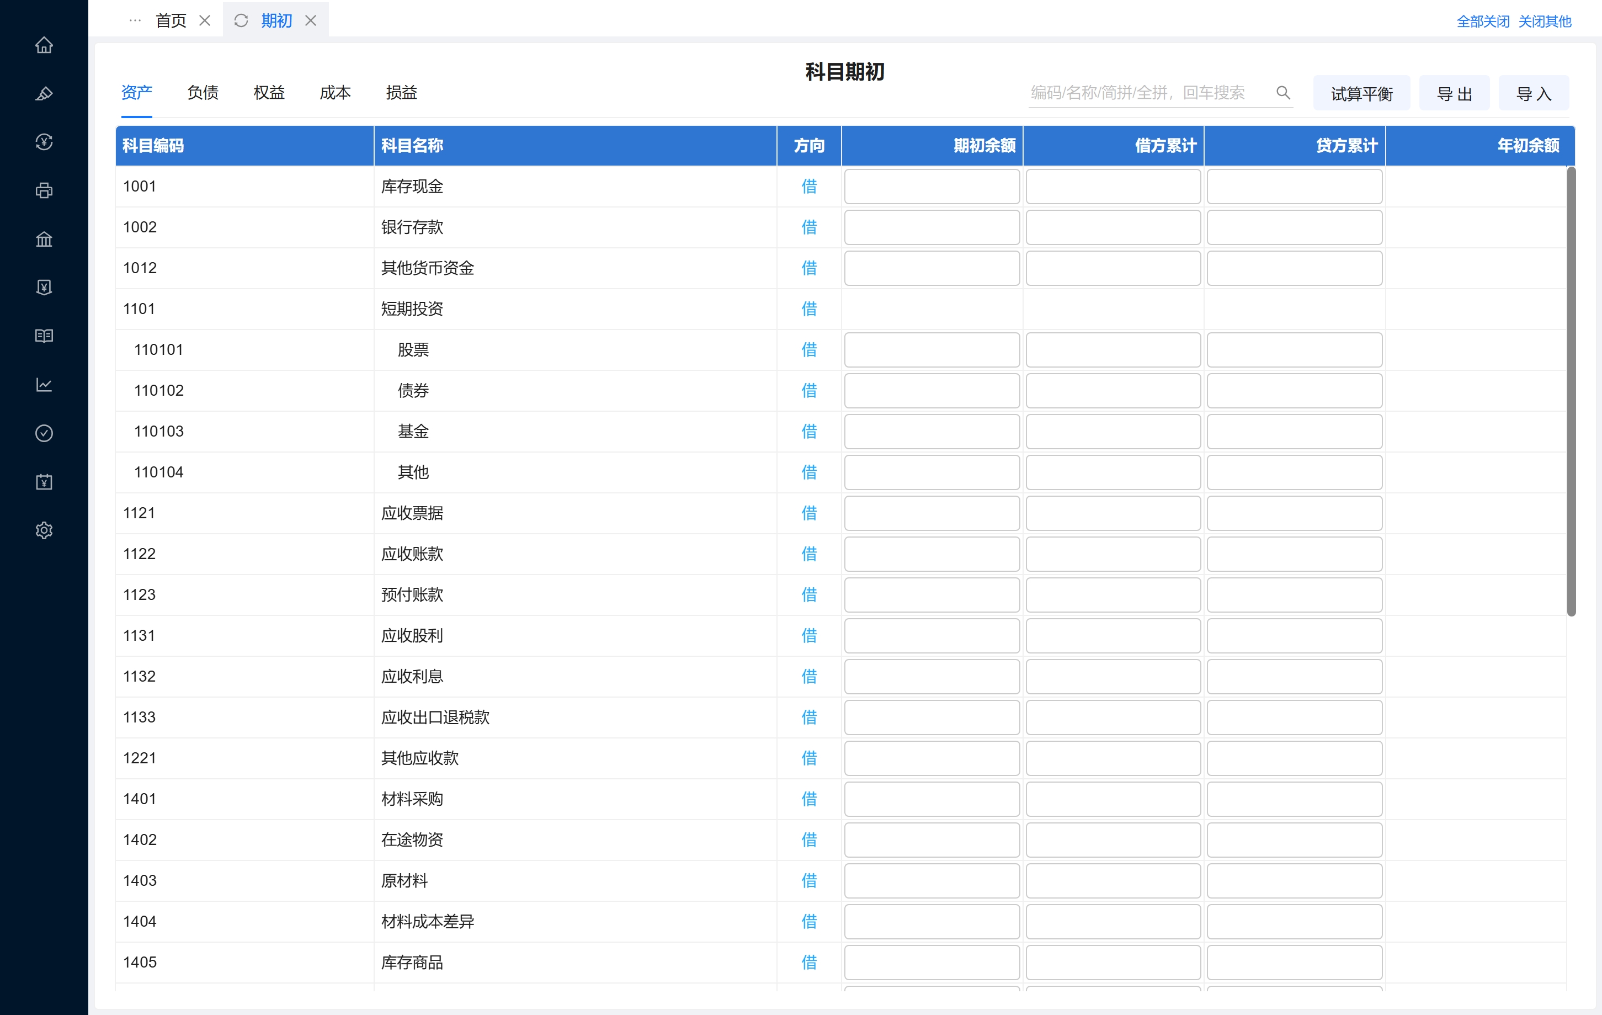Click the refresh icon on 期初 tab
Screen dimensions: 1602x1015
click(241, 20)
